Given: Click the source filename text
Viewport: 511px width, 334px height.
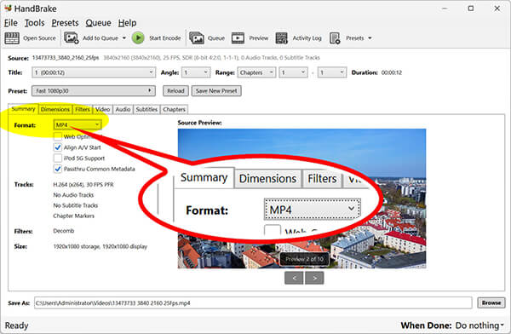Looking at the screenshot, I should (66, 58).
